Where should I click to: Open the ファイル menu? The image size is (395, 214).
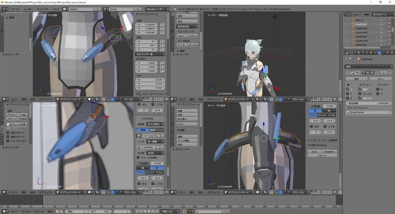tap(15, 9)
